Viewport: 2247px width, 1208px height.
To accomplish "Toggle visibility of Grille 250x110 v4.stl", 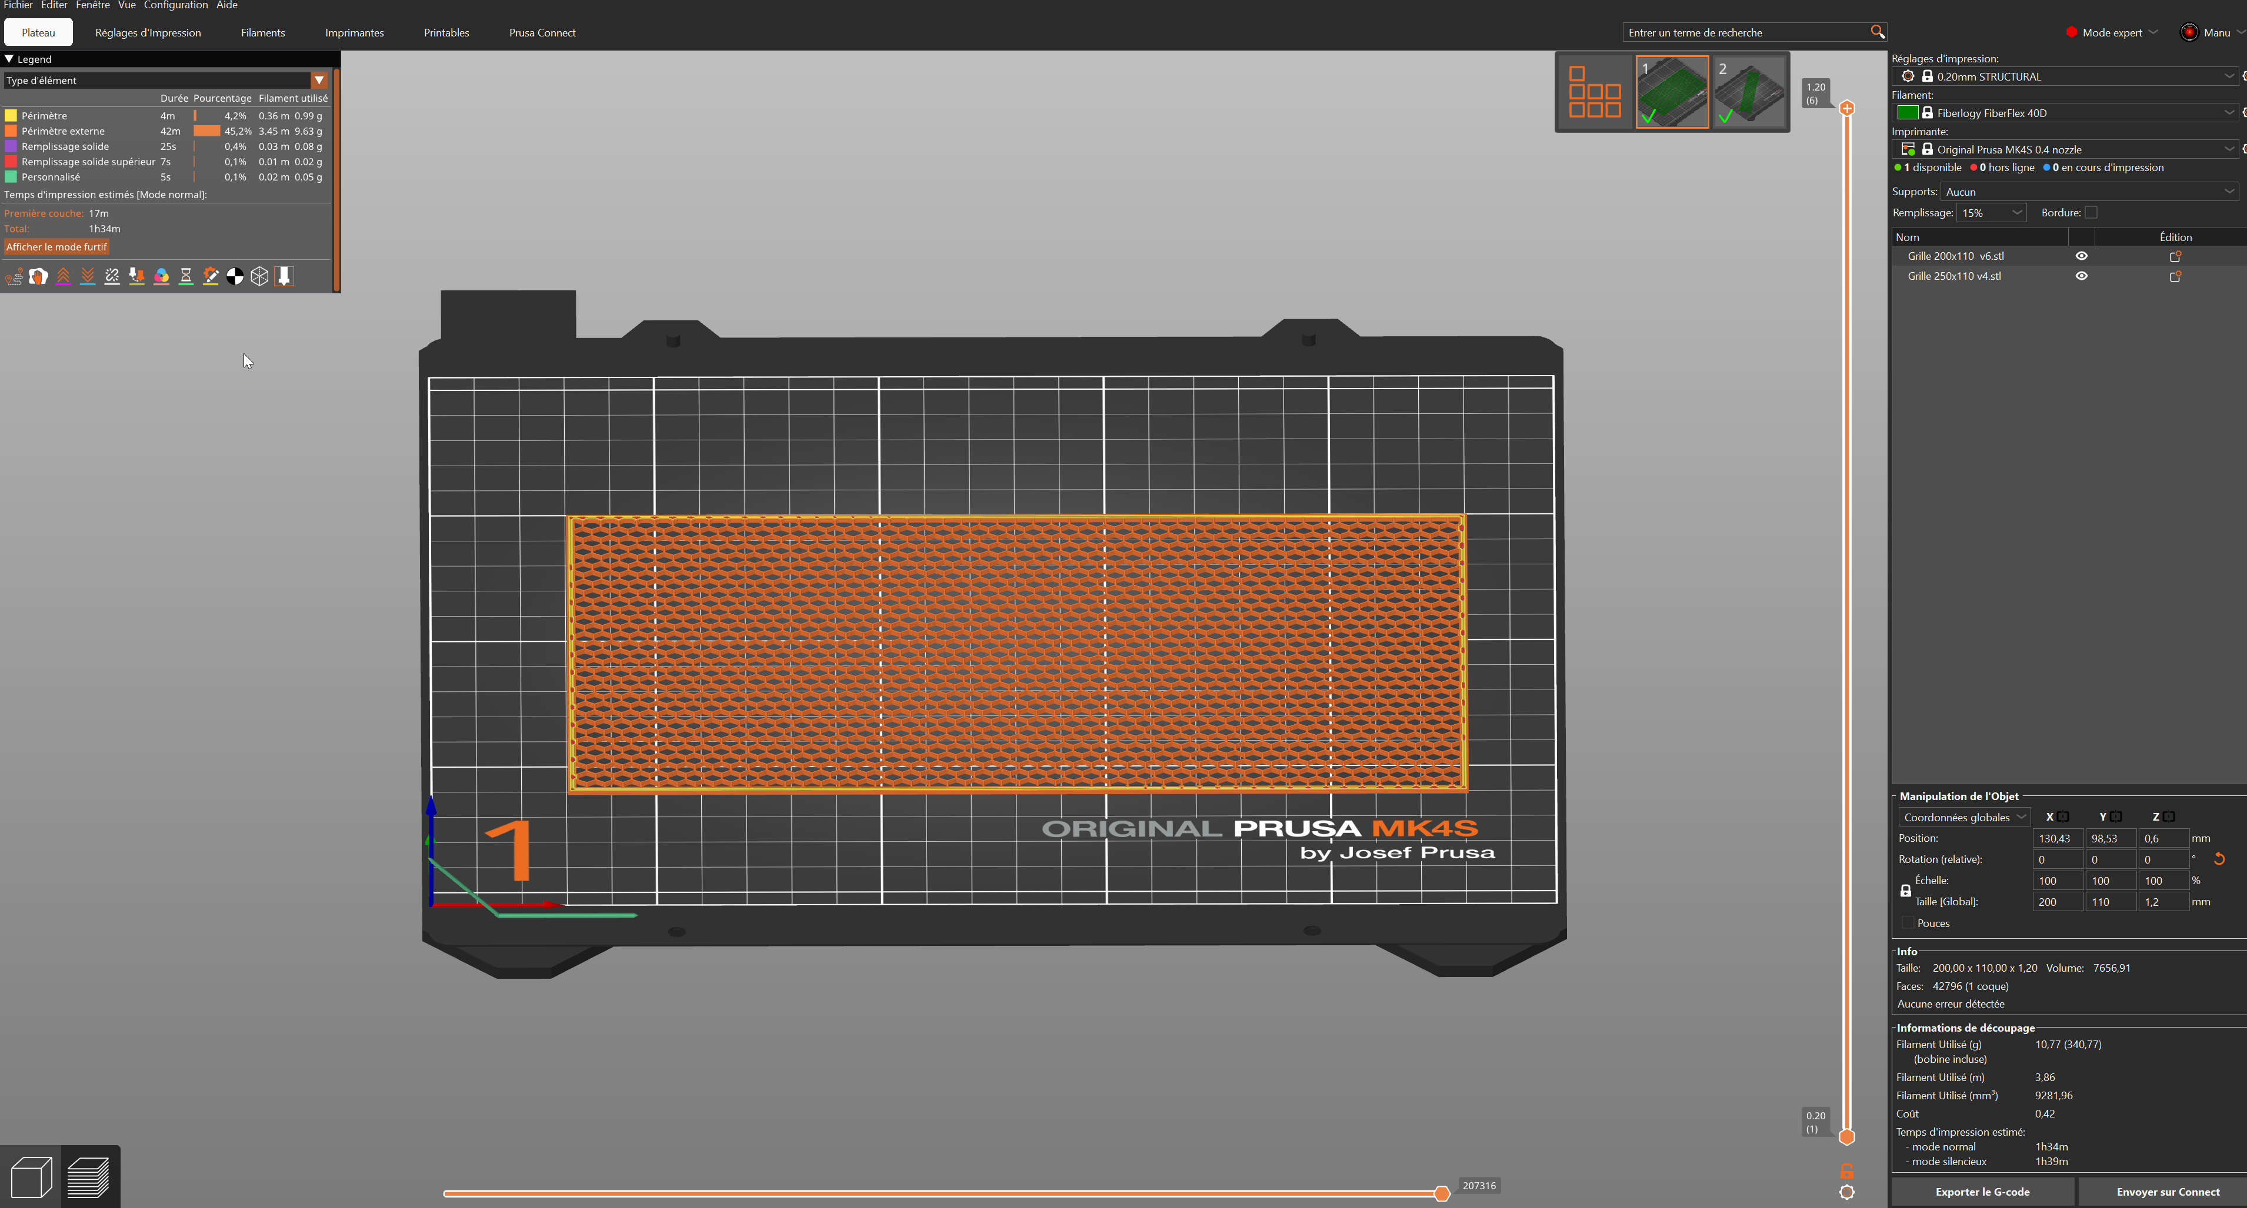I will [x=2081, y=276].
